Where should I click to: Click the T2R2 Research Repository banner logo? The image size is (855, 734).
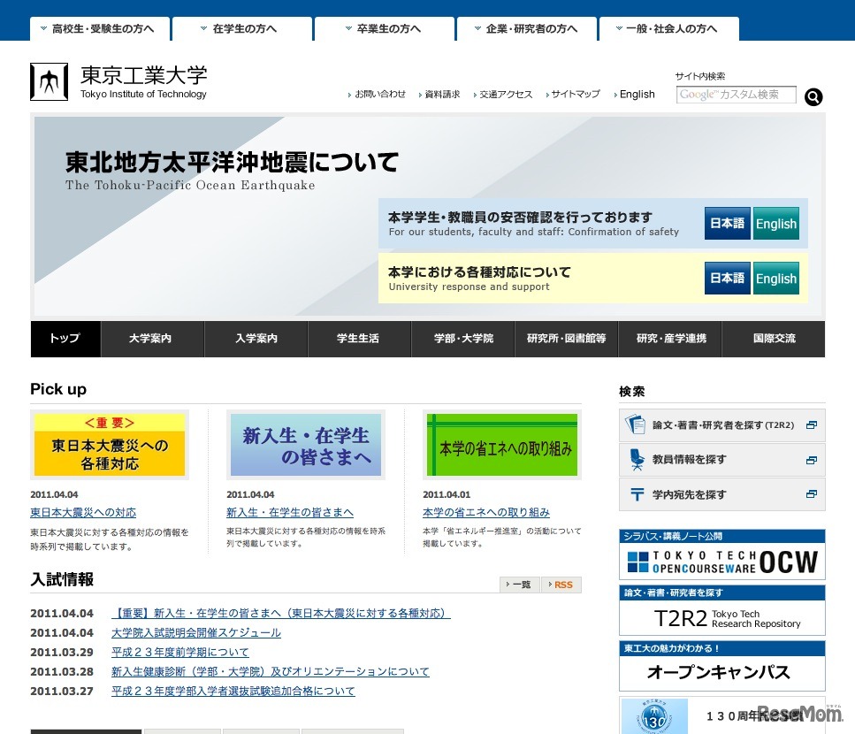tap(721, 619)
